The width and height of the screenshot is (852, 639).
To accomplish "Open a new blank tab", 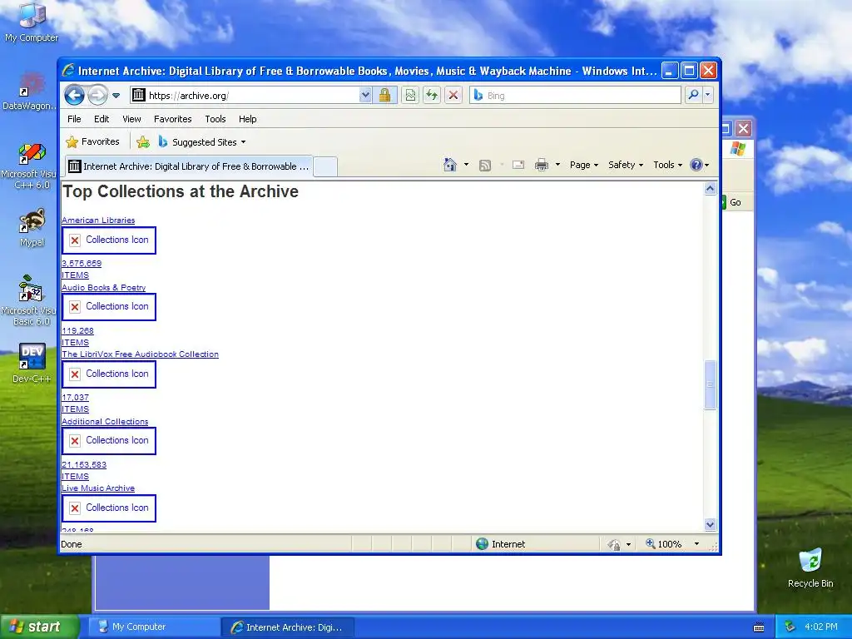I will (325, 166).
